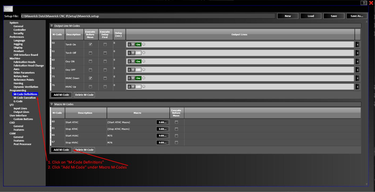Add output line to HVAC Down row
The height and width of the screenshot is (192, 375).
point(357,78)
